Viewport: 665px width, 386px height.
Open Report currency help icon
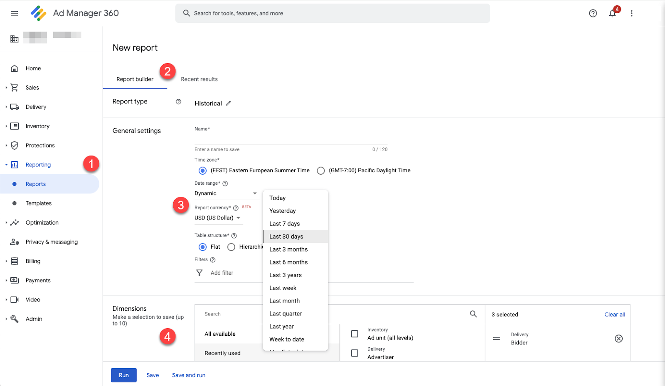tap(236, 208)
